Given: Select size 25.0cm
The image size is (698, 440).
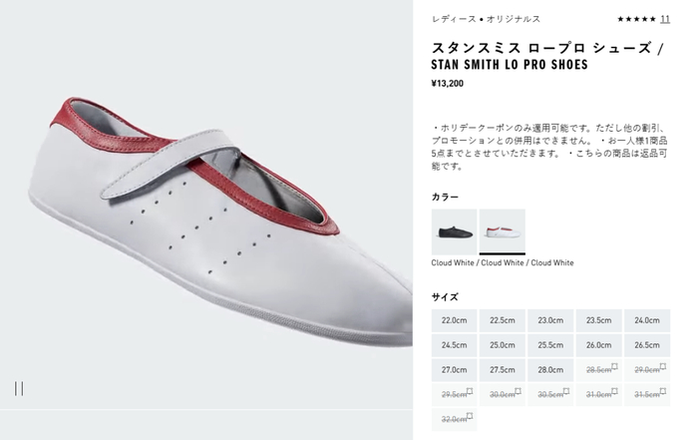Looking at the screenshot, I should click(x=503, y=345).
